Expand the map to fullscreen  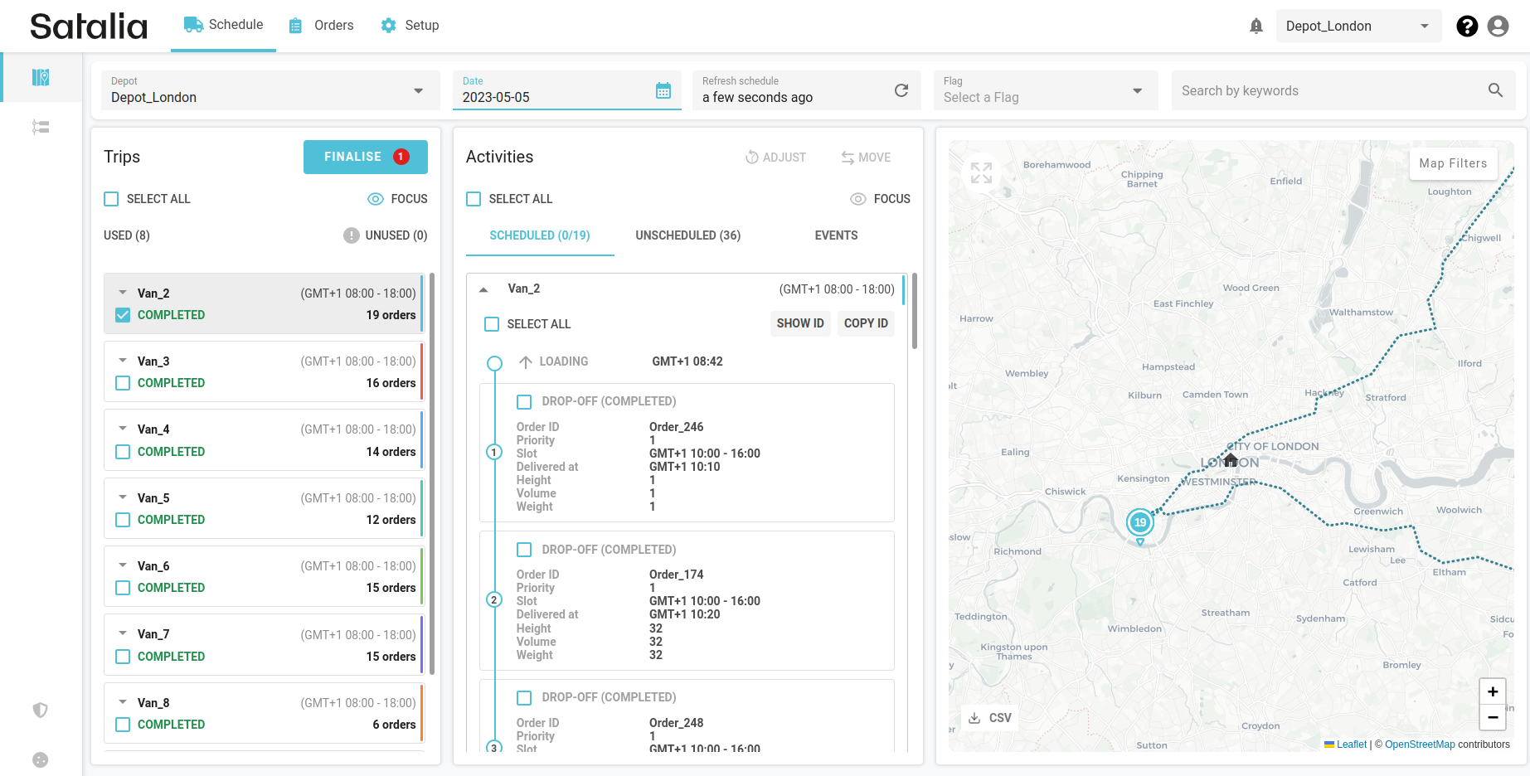click(981, 172)
